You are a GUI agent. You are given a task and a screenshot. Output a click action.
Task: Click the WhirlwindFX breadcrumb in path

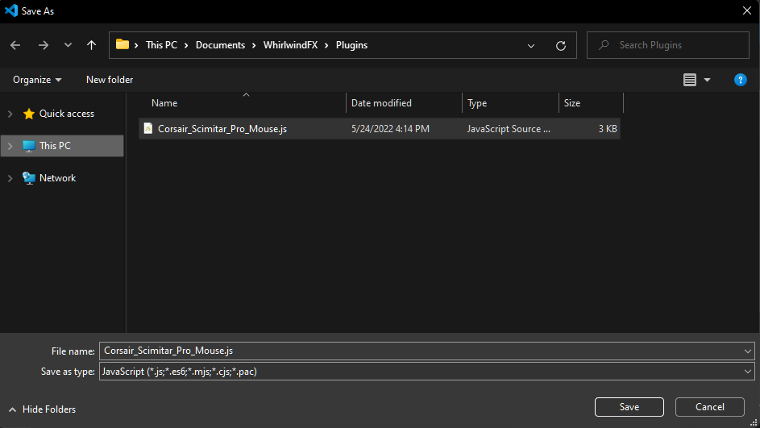(290, 45)
